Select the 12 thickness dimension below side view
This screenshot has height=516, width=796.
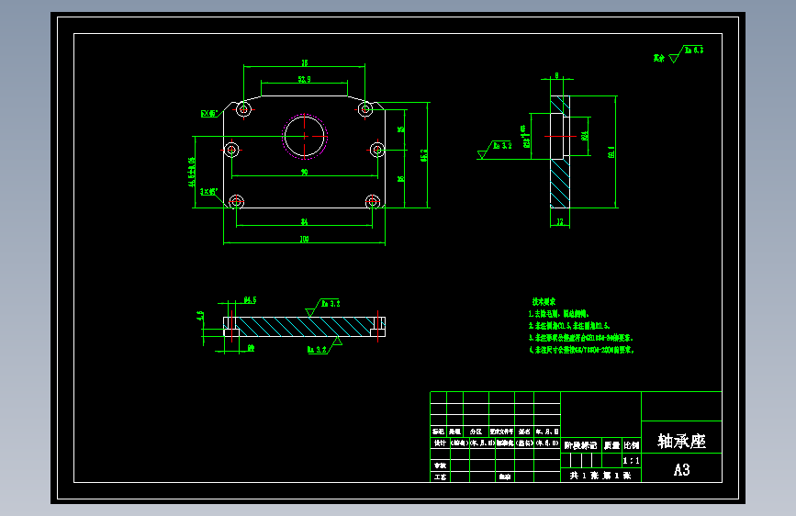[560, 222]
